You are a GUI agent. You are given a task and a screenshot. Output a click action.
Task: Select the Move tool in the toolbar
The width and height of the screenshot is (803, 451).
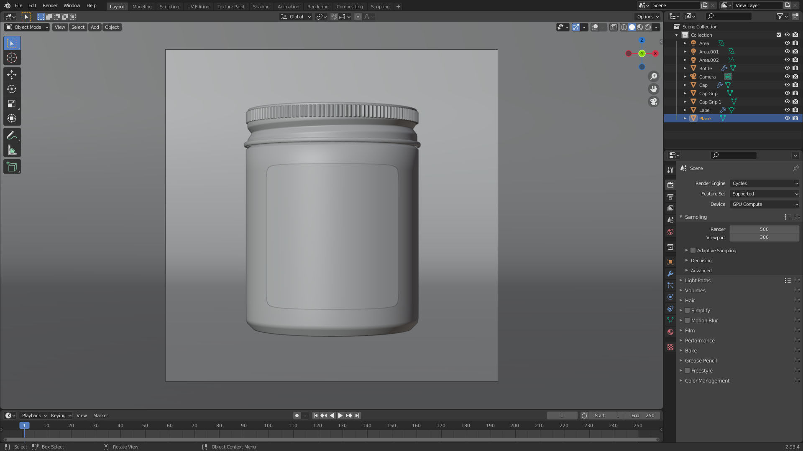pyautogui.click(x=12, y=75)
